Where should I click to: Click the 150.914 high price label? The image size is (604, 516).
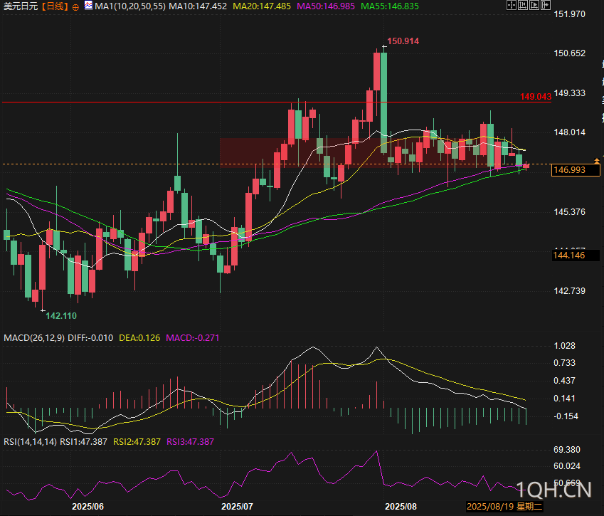tap(403, 41)
